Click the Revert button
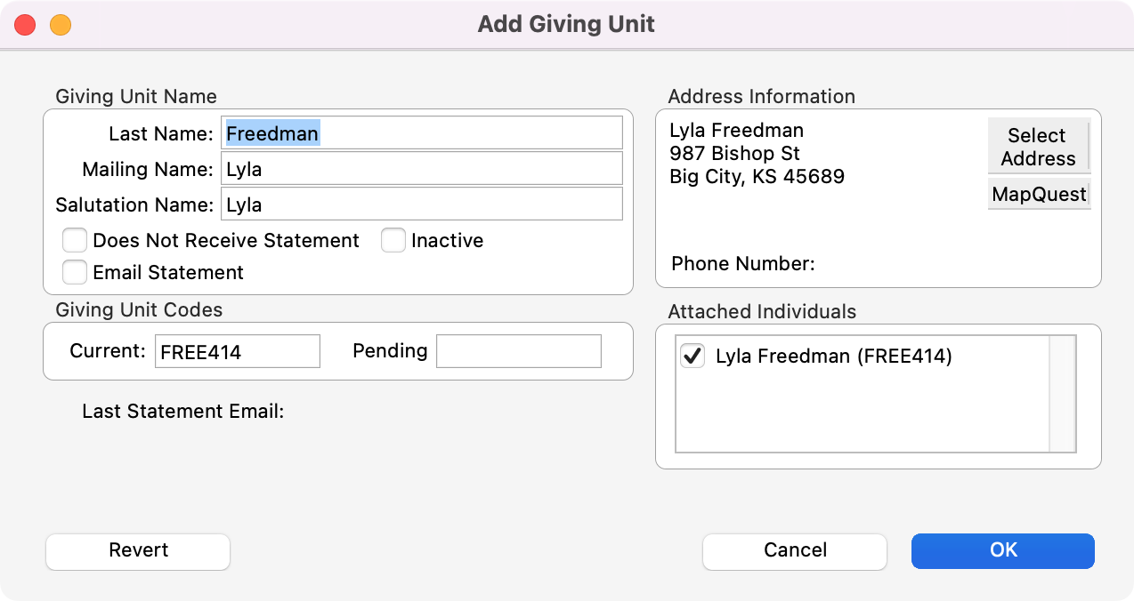 pyautogui.click(x=138, y=550)
